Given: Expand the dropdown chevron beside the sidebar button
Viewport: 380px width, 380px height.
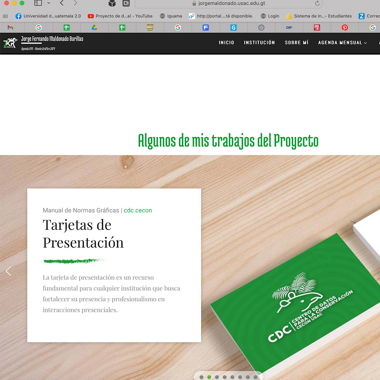Looking at the screenshot, I should pyautogui.click(x=49, y=3).
